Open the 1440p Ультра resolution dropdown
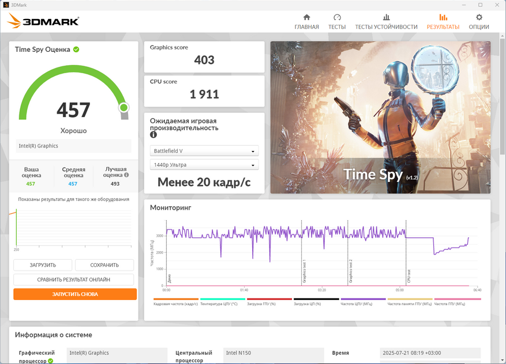Screen dimensions: 506x364 click(204, 165)
